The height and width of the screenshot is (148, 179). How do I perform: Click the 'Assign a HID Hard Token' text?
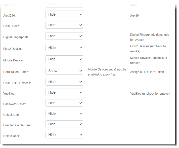(147, 72)
